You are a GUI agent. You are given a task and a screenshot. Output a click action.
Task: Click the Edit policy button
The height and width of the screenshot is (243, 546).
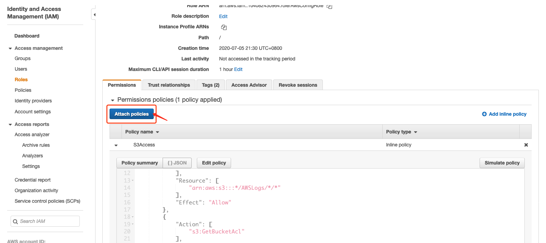pos(214,163)
